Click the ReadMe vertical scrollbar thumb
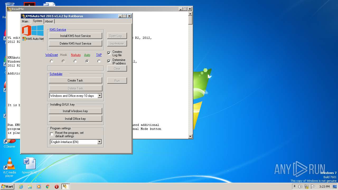Viewport: 338px width, 190px height. 190,20
